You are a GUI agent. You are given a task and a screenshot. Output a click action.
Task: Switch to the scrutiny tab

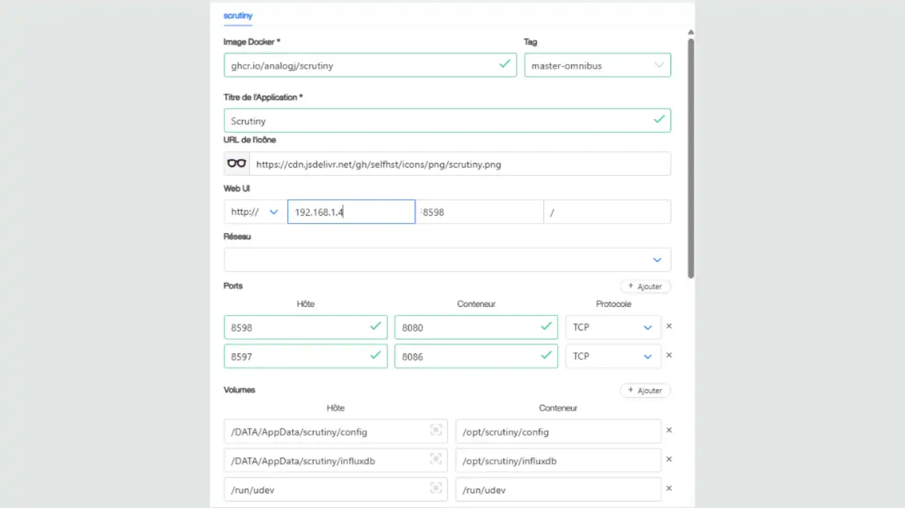pos(238,16)
